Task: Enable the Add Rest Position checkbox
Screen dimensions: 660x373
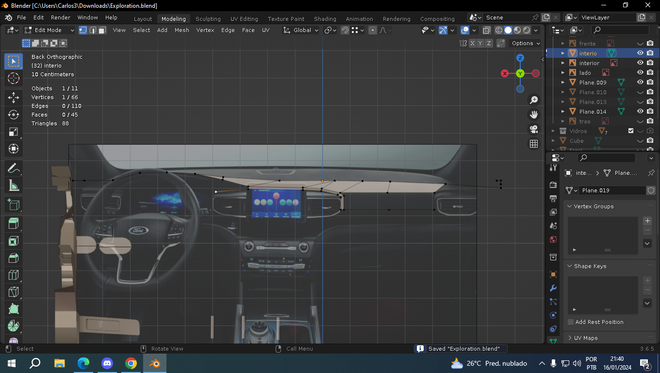Action: click(x=571, y=322)
